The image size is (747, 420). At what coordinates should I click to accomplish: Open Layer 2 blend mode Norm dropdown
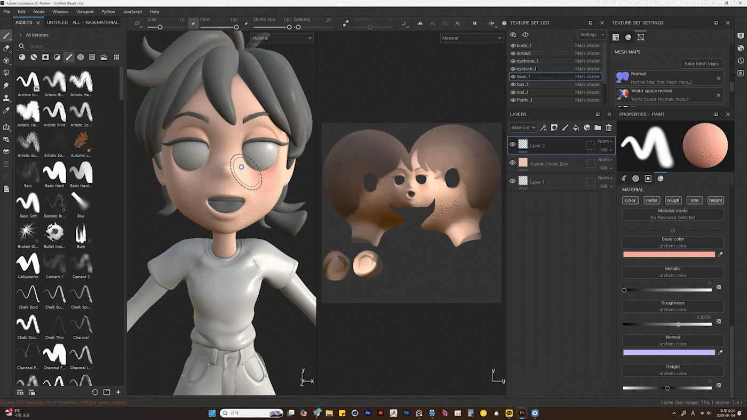tap(605, 141)
